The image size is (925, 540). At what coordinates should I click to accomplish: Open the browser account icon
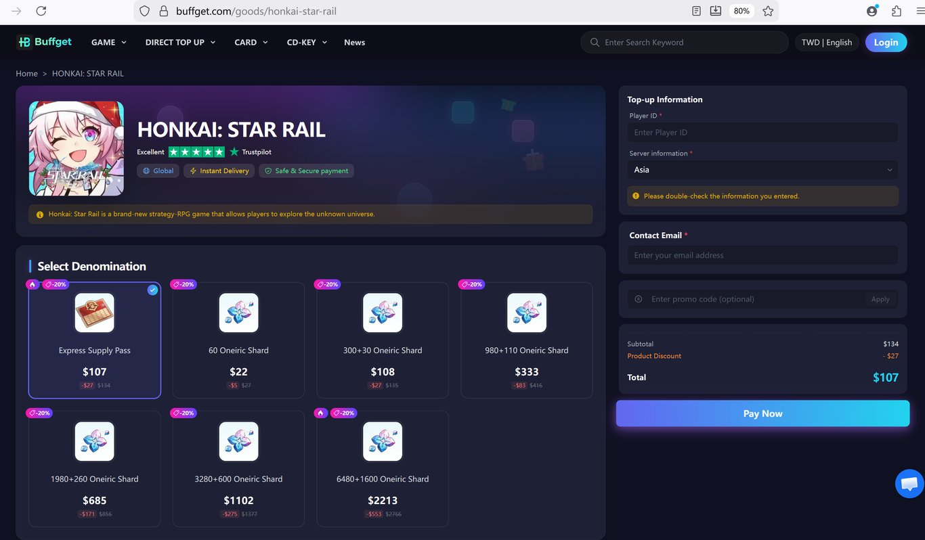[x=872, y=11]
